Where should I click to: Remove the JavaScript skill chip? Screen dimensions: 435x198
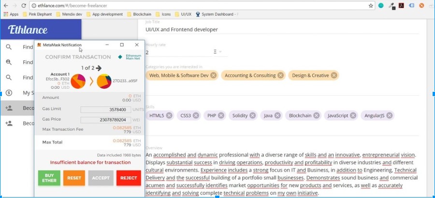tap(353, 115)
